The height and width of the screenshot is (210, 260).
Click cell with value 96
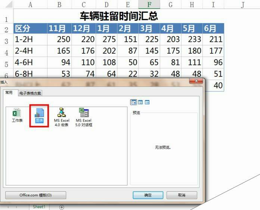click(213, 63)
